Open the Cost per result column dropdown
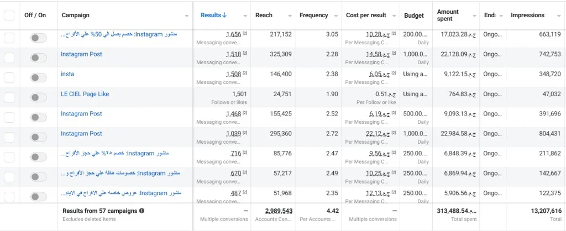Viewport: 566px width, 231px height. 394,16
